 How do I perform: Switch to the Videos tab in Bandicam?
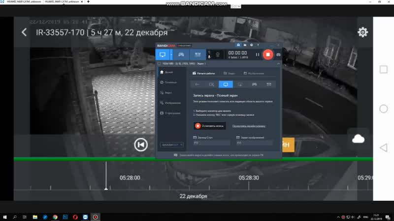coord(229,73)
